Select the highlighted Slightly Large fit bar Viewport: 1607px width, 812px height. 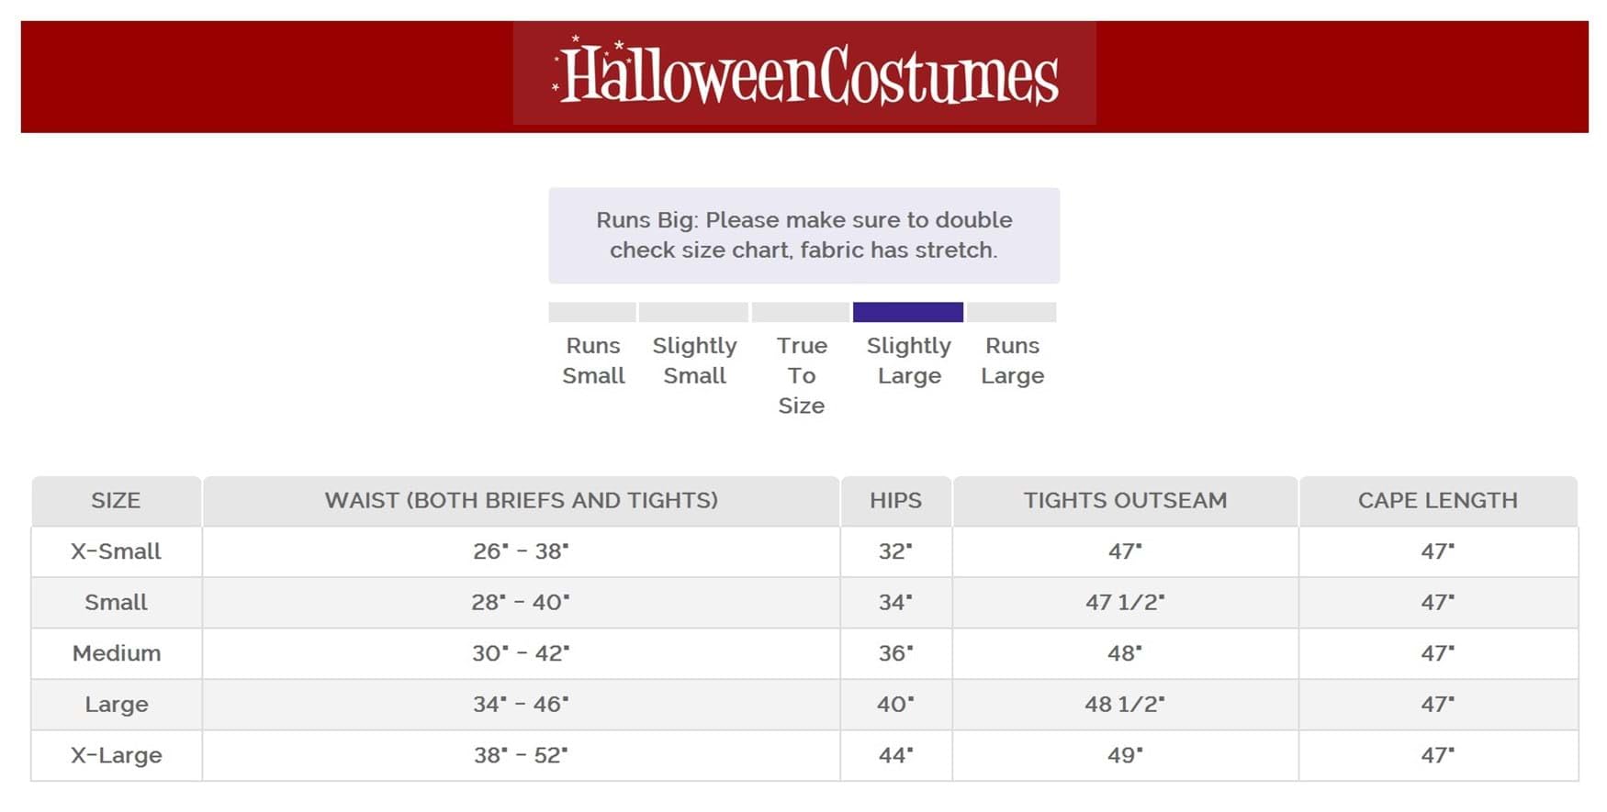click(x=907, y=312)
